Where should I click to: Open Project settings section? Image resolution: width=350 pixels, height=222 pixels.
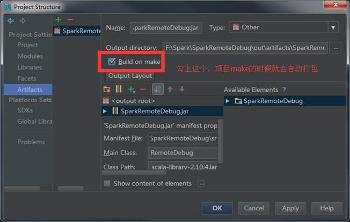pos(28,45)
